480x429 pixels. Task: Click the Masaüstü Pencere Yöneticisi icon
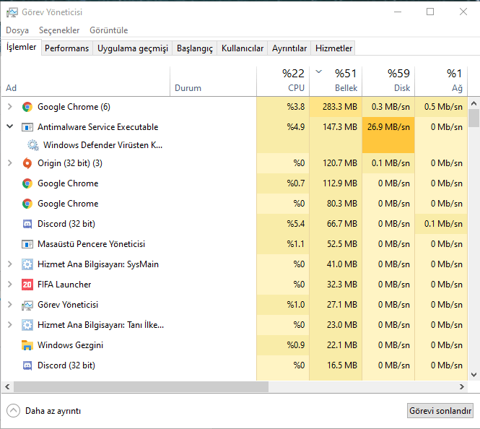[27, 244]
